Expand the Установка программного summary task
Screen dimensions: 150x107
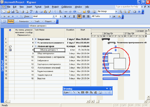pos(36,43)
